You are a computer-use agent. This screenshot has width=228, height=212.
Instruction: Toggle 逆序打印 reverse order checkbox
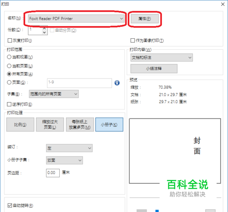[9, 104]
